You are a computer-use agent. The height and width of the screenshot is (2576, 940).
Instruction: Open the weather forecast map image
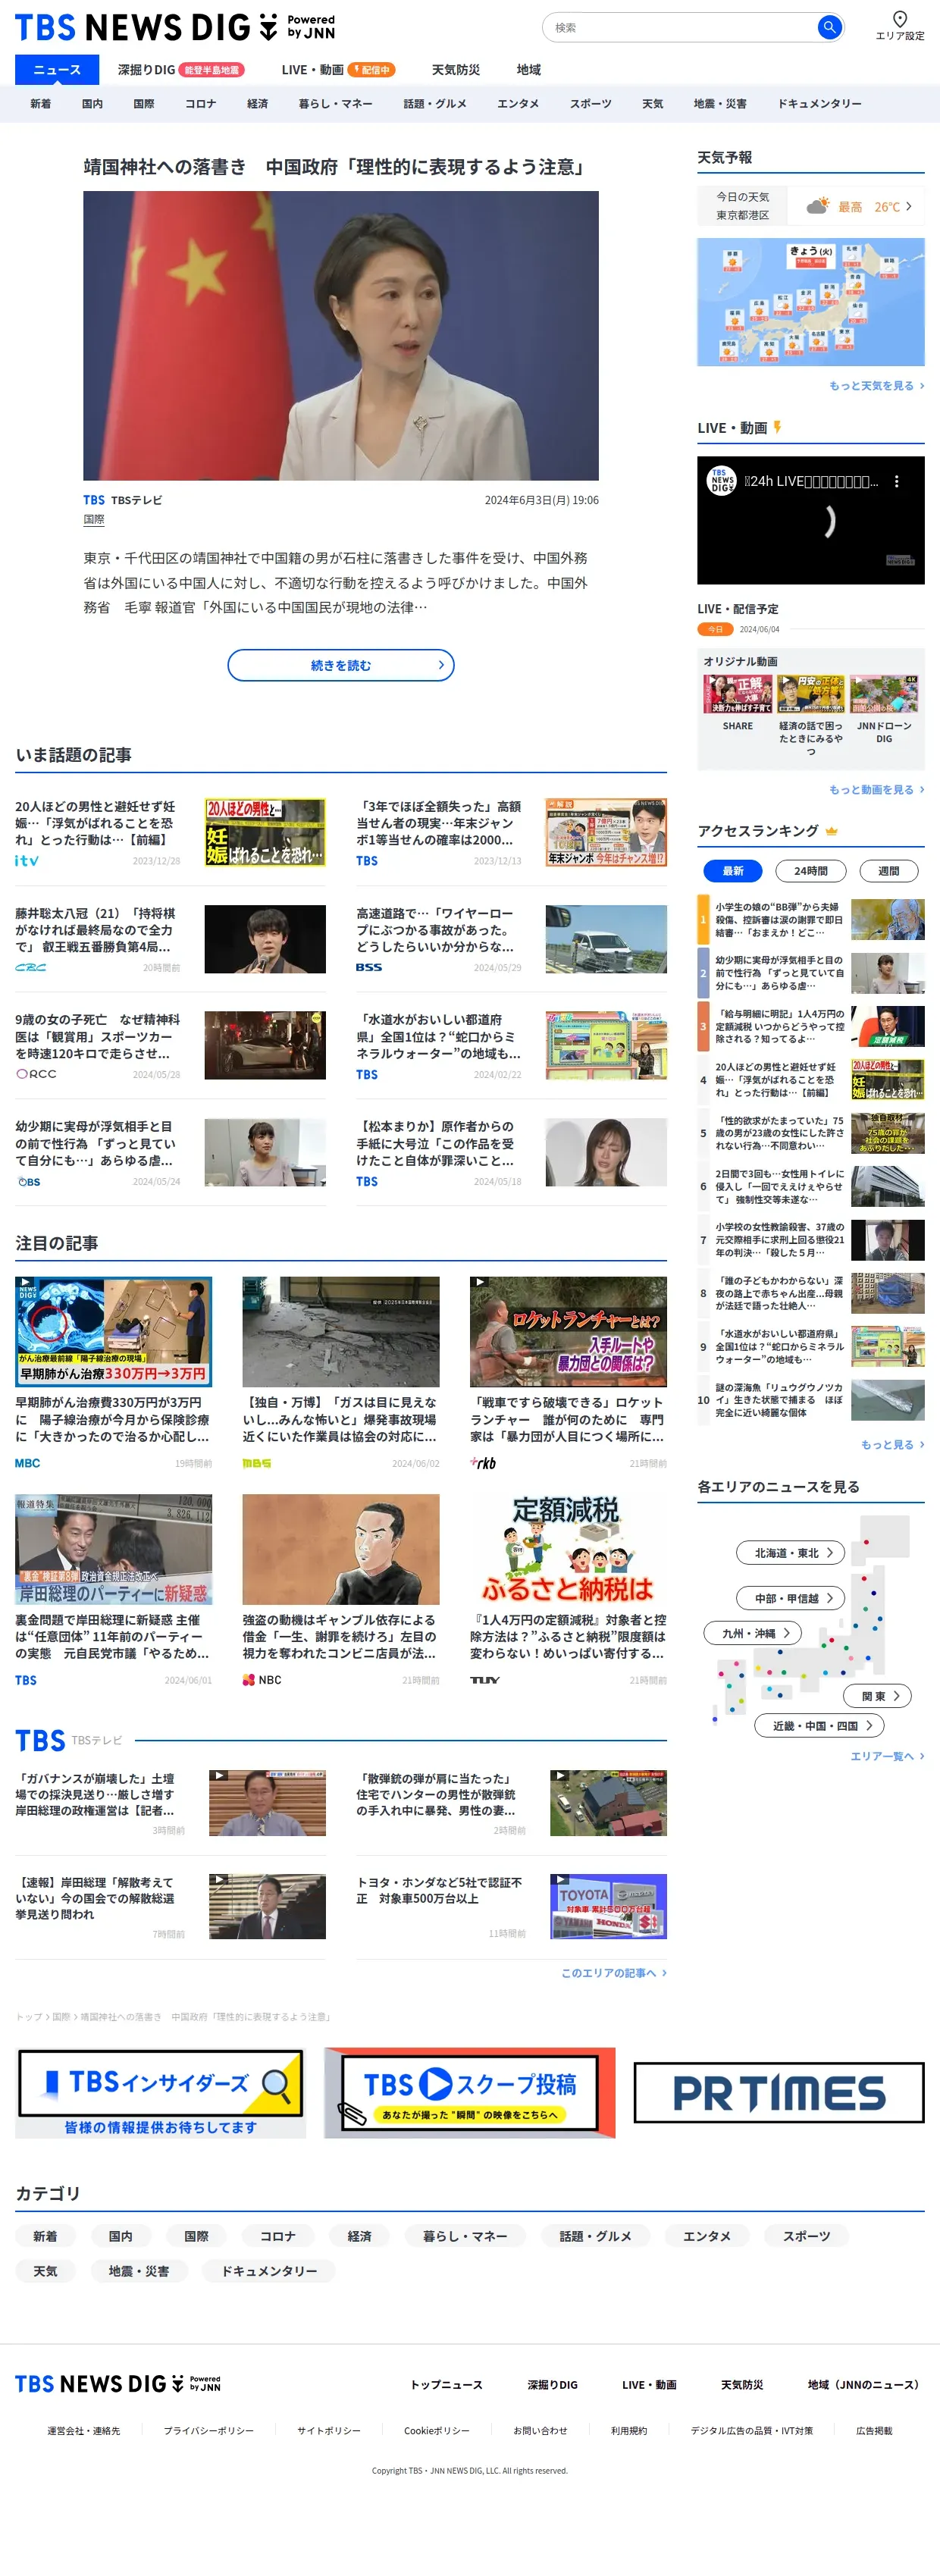click(x=811, y=301)
